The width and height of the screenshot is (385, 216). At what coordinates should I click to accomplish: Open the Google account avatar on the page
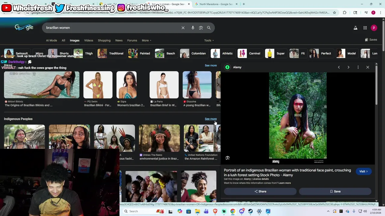tap(374, 28)
